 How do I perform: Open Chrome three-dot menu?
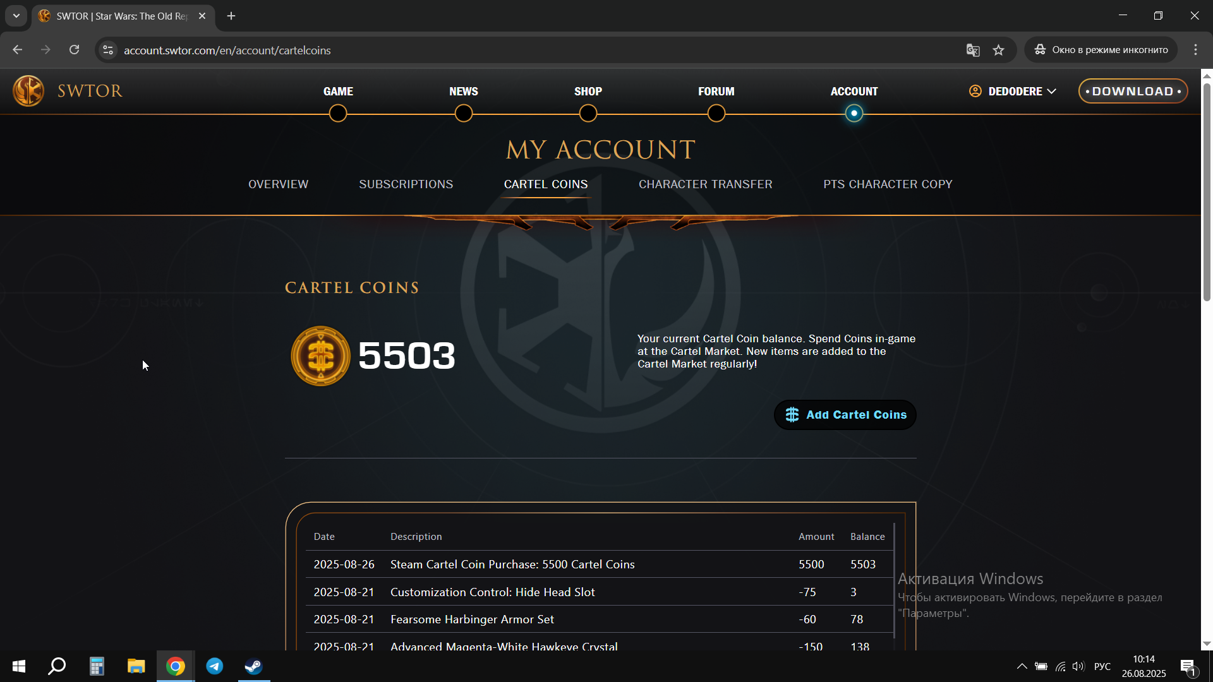(1195, 50)
